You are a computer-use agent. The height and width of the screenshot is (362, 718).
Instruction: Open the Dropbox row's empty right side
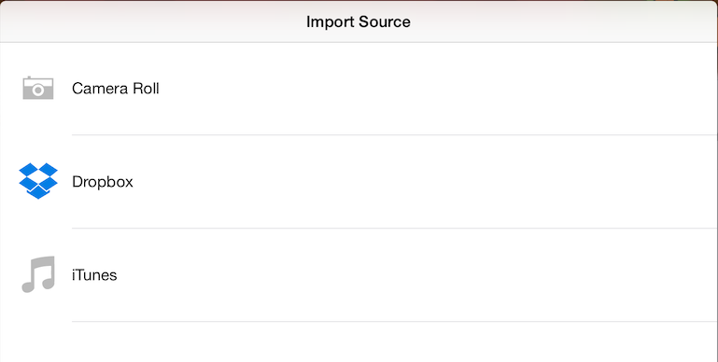[x=426, y=182]
